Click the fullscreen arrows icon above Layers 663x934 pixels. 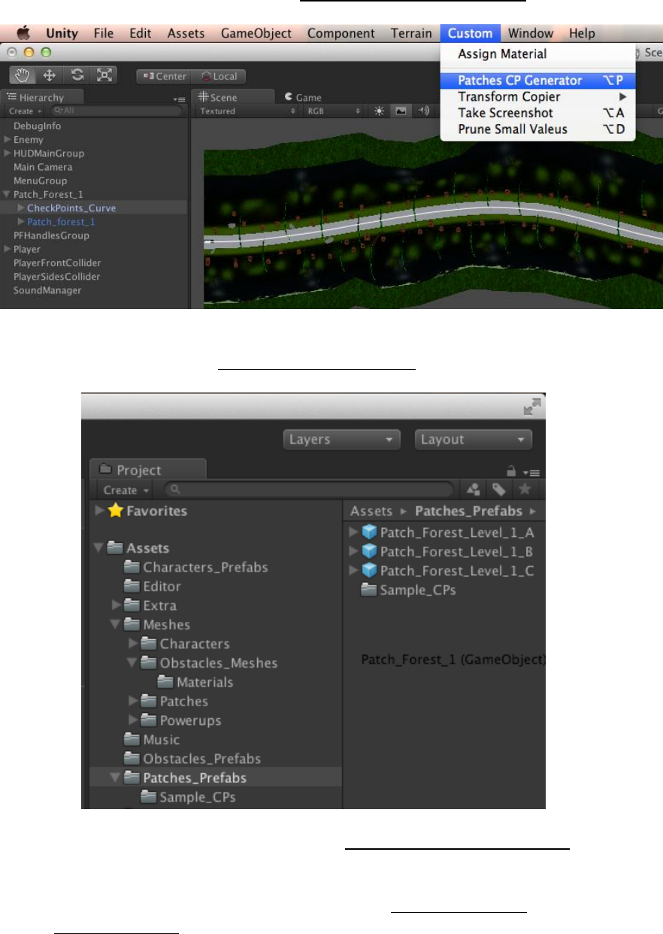531,407
